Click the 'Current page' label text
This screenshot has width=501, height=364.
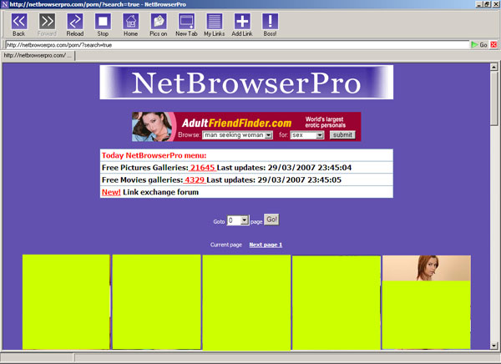[226, 245]
